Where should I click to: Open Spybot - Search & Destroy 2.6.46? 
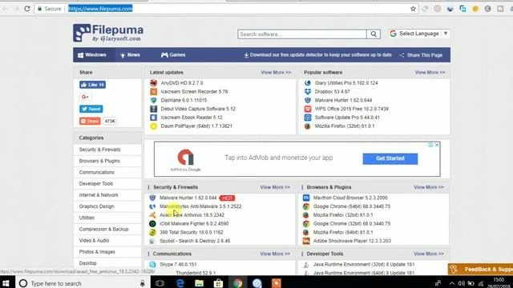tap(195, 241)
